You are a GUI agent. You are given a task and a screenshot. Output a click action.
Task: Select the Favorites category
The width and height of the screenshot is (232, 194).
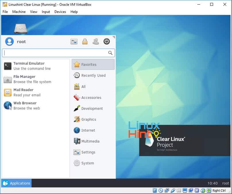[93, 64]
